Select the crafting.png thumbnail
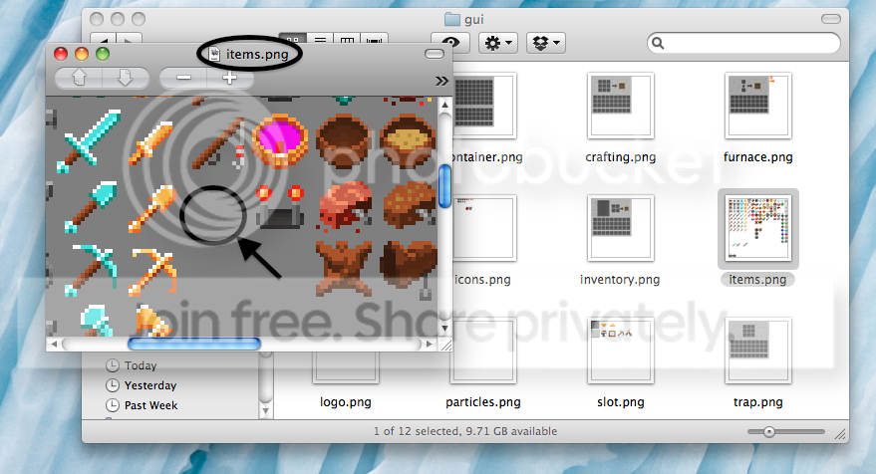This screenshot has height=474, width=876. [621, 106]
